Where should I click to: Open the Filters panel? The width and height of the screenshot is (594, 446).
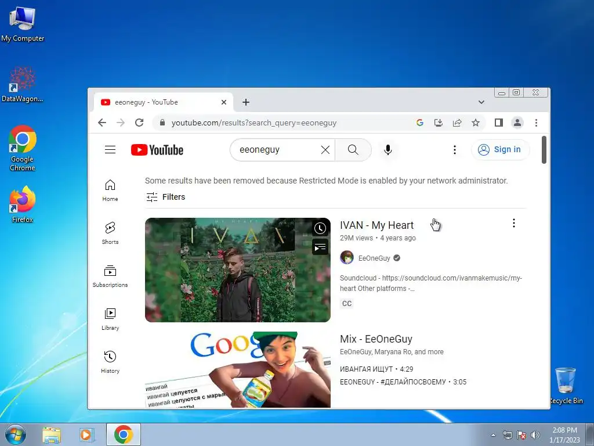pyautogui.click(x=165, y=197)
